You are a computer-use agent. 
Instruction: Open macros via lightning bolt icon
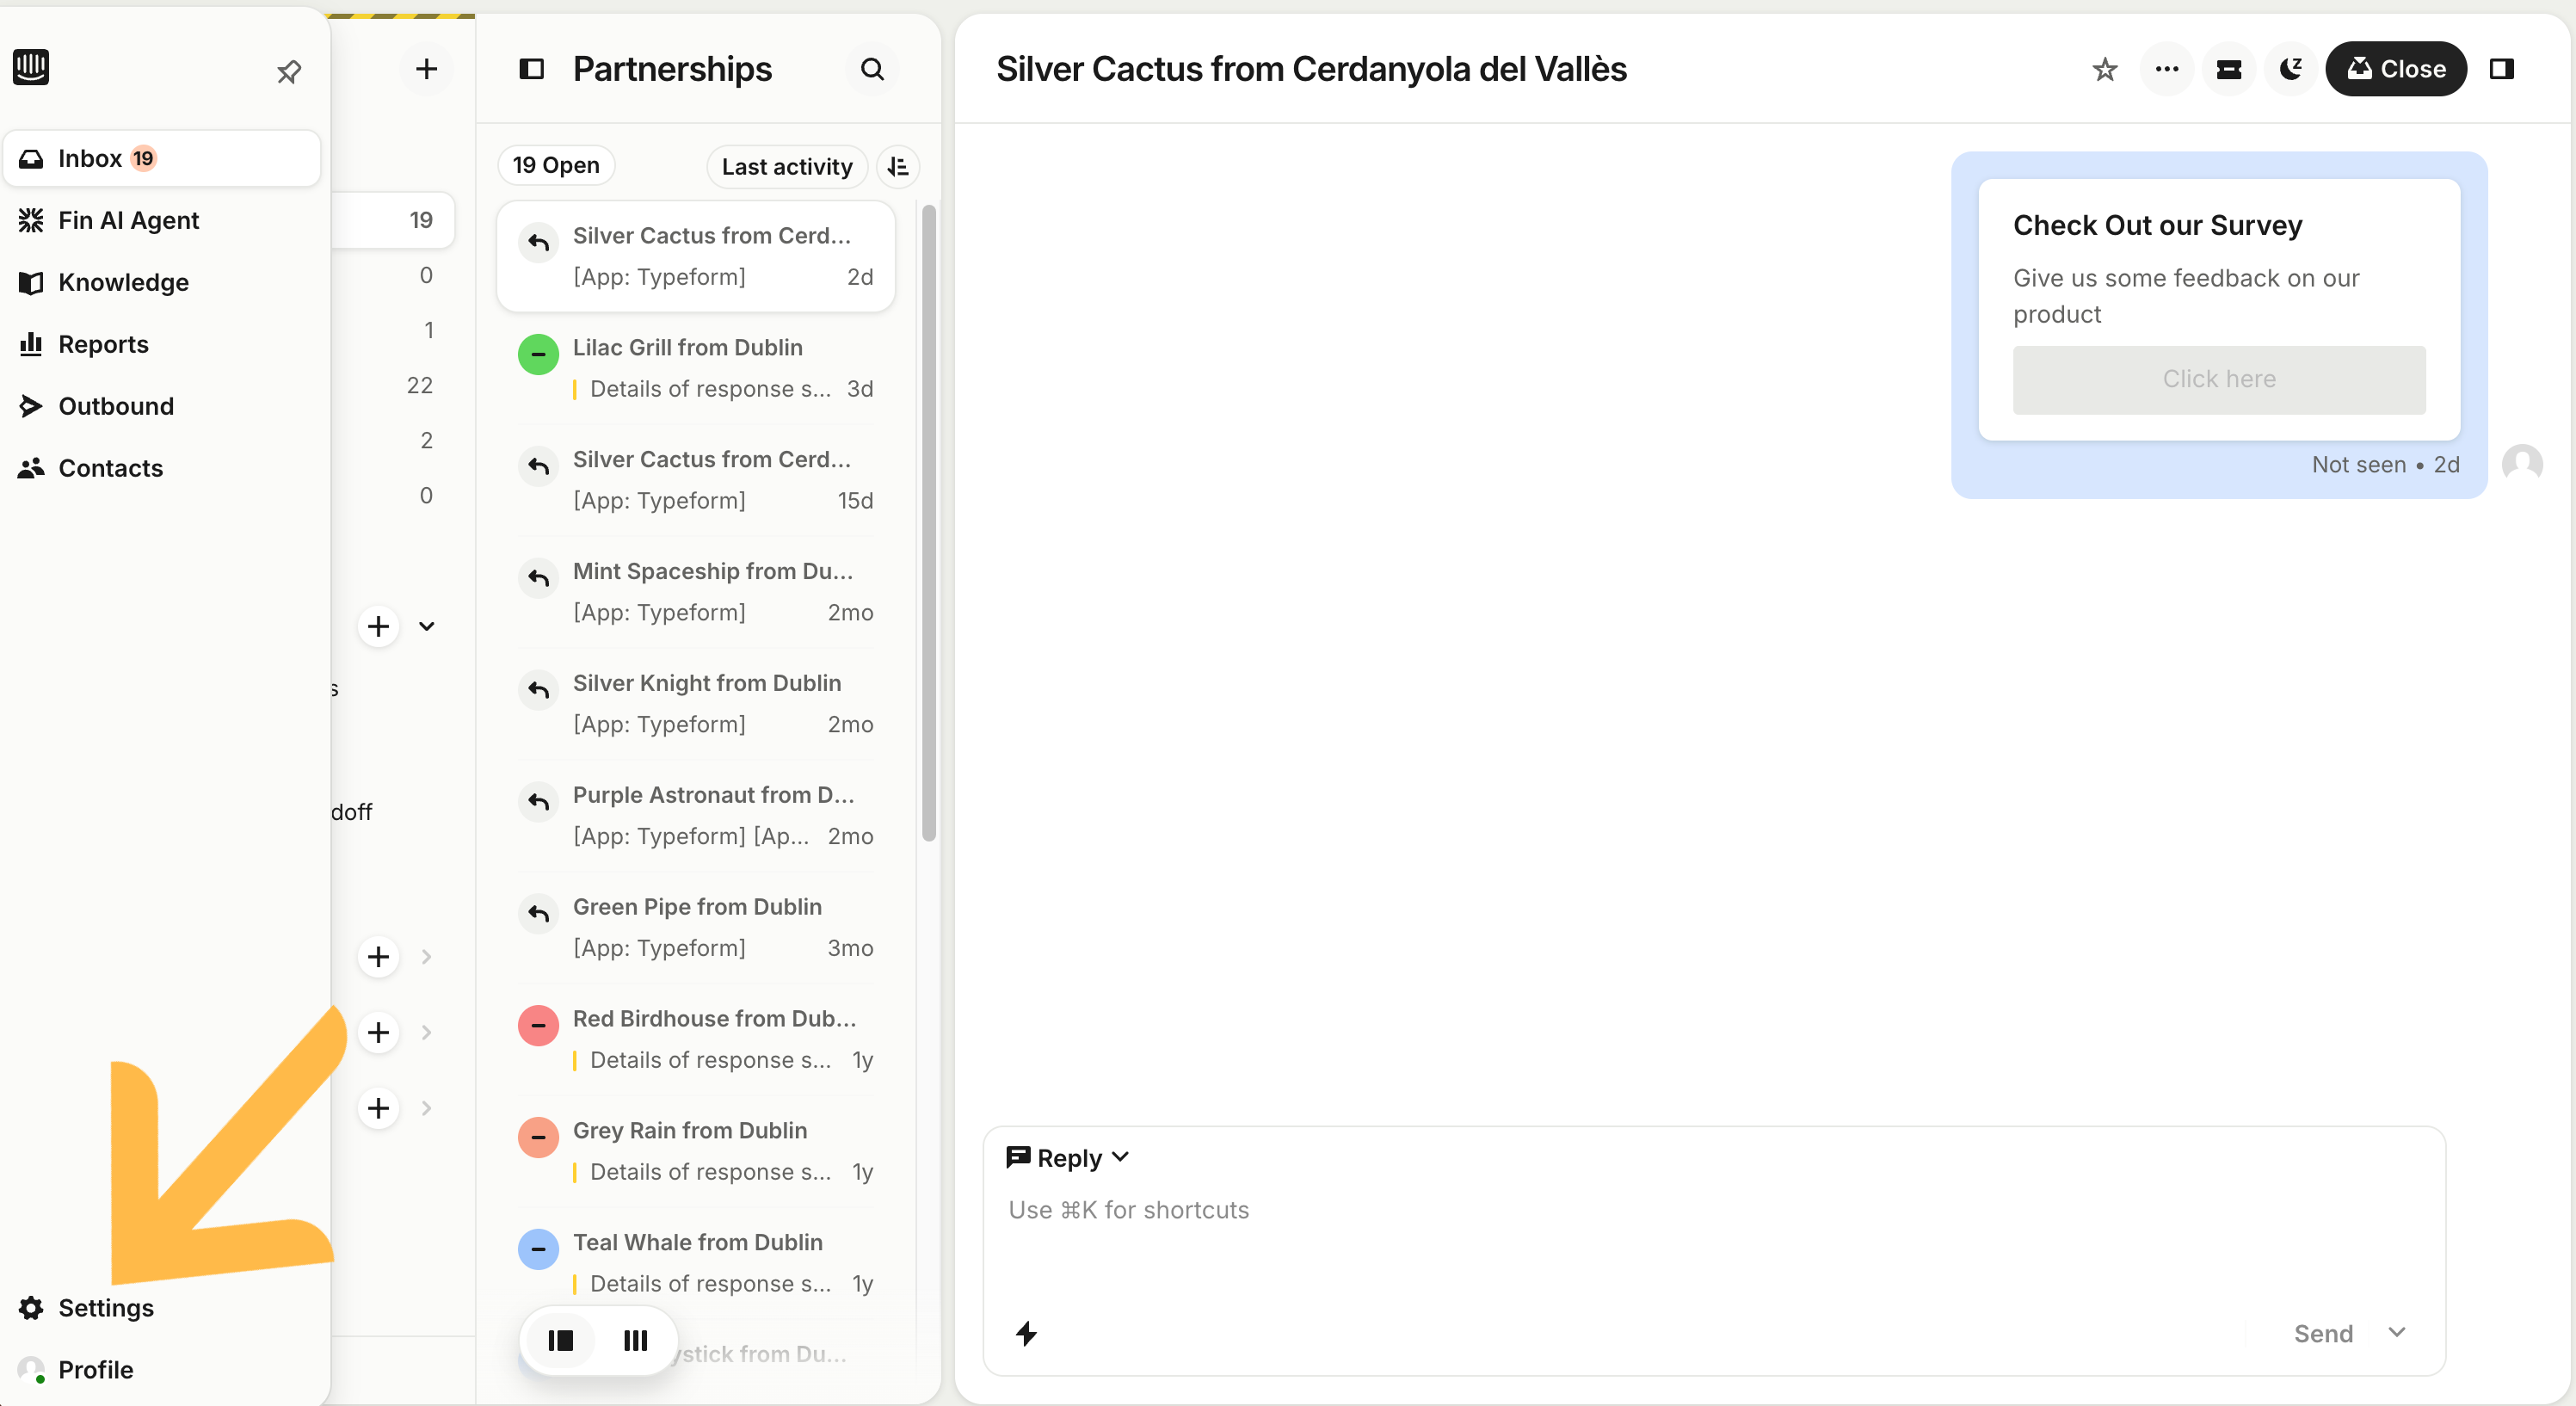pos(1026,1332)
